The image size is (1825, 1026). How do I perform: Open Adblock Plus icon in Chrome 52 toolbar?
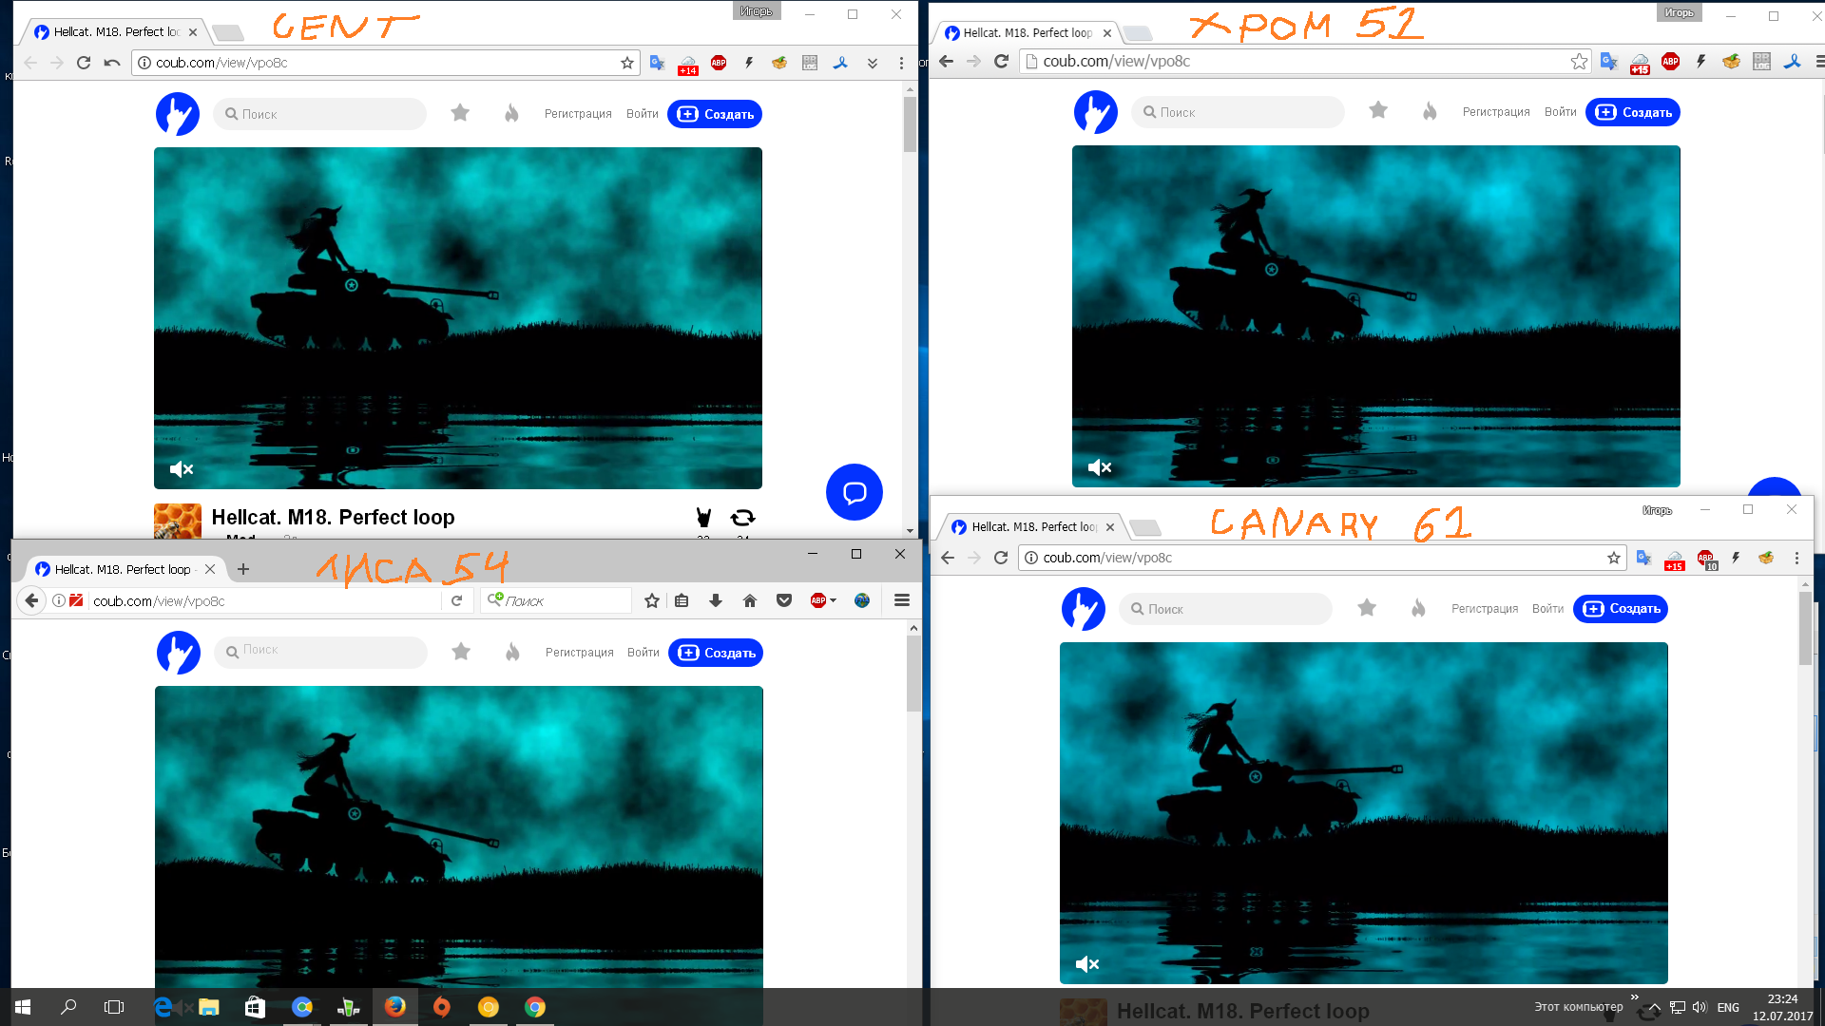click(x=1670, y=62)
